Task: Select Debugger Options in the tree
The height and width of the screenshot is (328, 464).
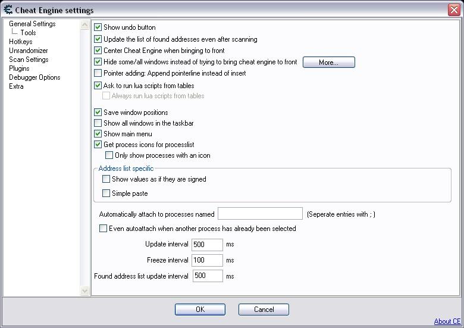Action: point(35,77)
